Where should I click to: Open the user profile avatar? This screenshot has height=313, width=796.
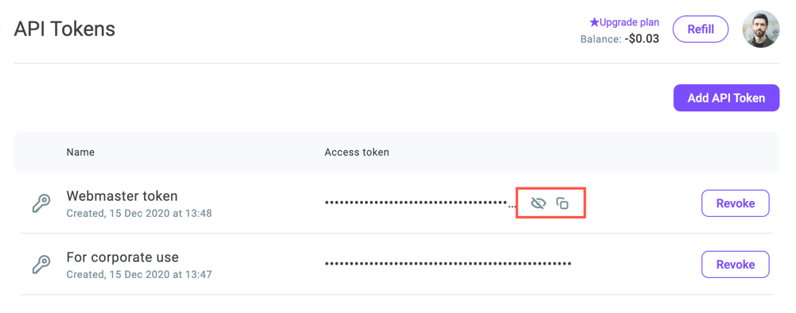click(760, 29)
